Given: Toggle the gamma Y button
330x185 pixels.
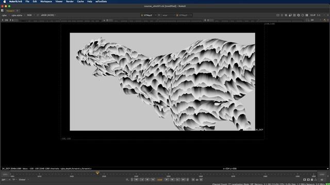Looking at the screenshot, I should [205, 20].
